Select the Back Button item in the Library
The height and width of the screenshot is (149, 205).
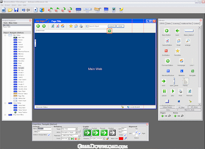point(166,32)
